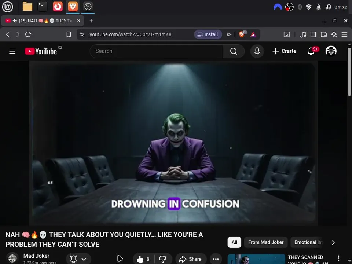Open more actions three-dot menu
Viewport: 352px width, 264px height.
point(216,259)
